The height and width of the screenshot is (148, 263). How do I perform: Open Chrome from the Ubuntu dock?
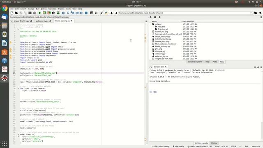tap(5, 8)
